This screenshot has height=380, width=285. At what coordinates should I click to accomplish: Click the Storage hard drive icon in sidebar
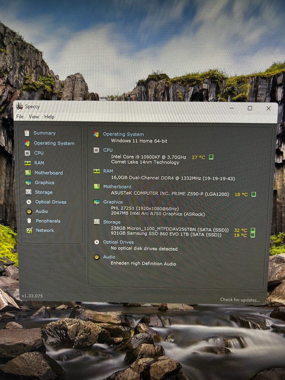(28, 192)
